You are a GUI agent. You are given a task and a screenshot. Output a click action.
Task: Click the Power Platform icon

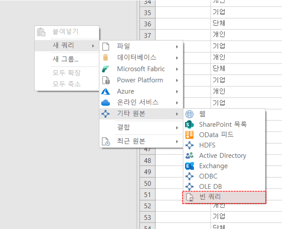[x=106, y=80]
